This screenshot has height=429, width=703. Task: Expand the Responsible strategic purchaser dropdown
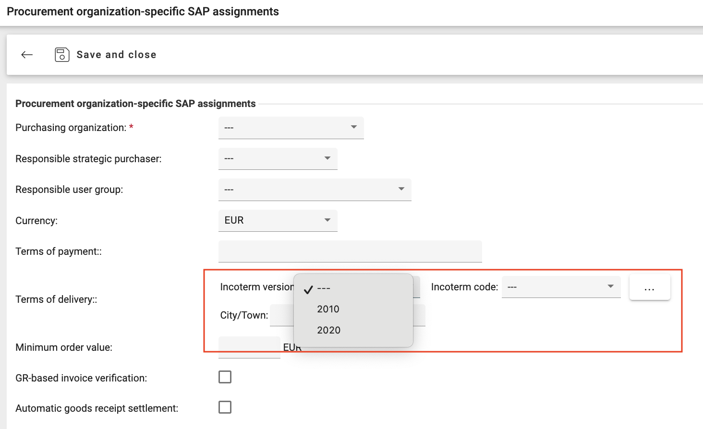(x=278, y=158)
